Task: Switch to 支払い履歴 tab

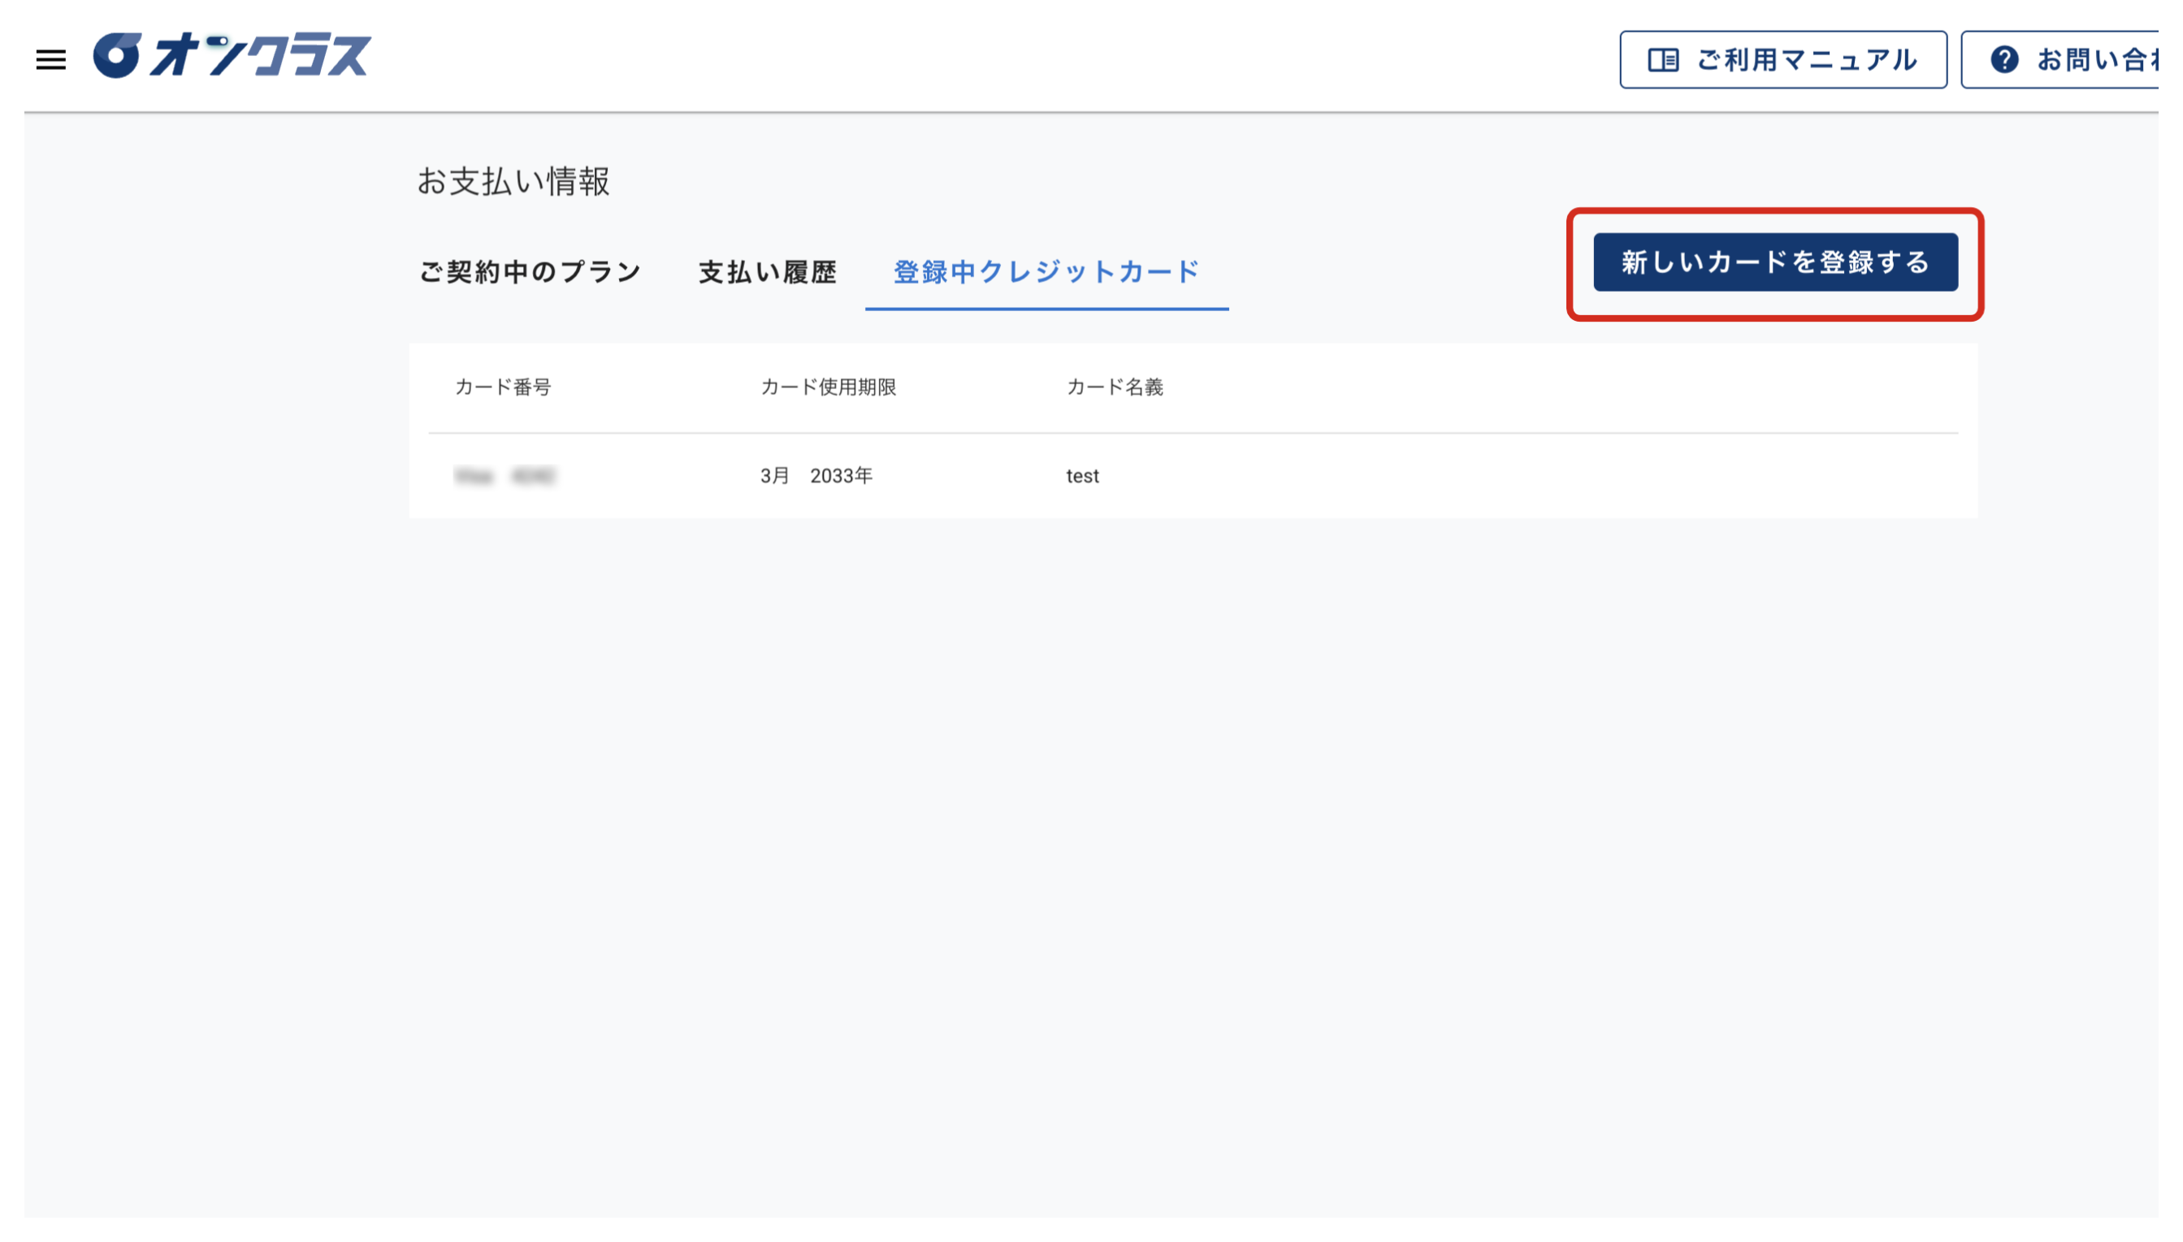Action: [x=768, y=272]
